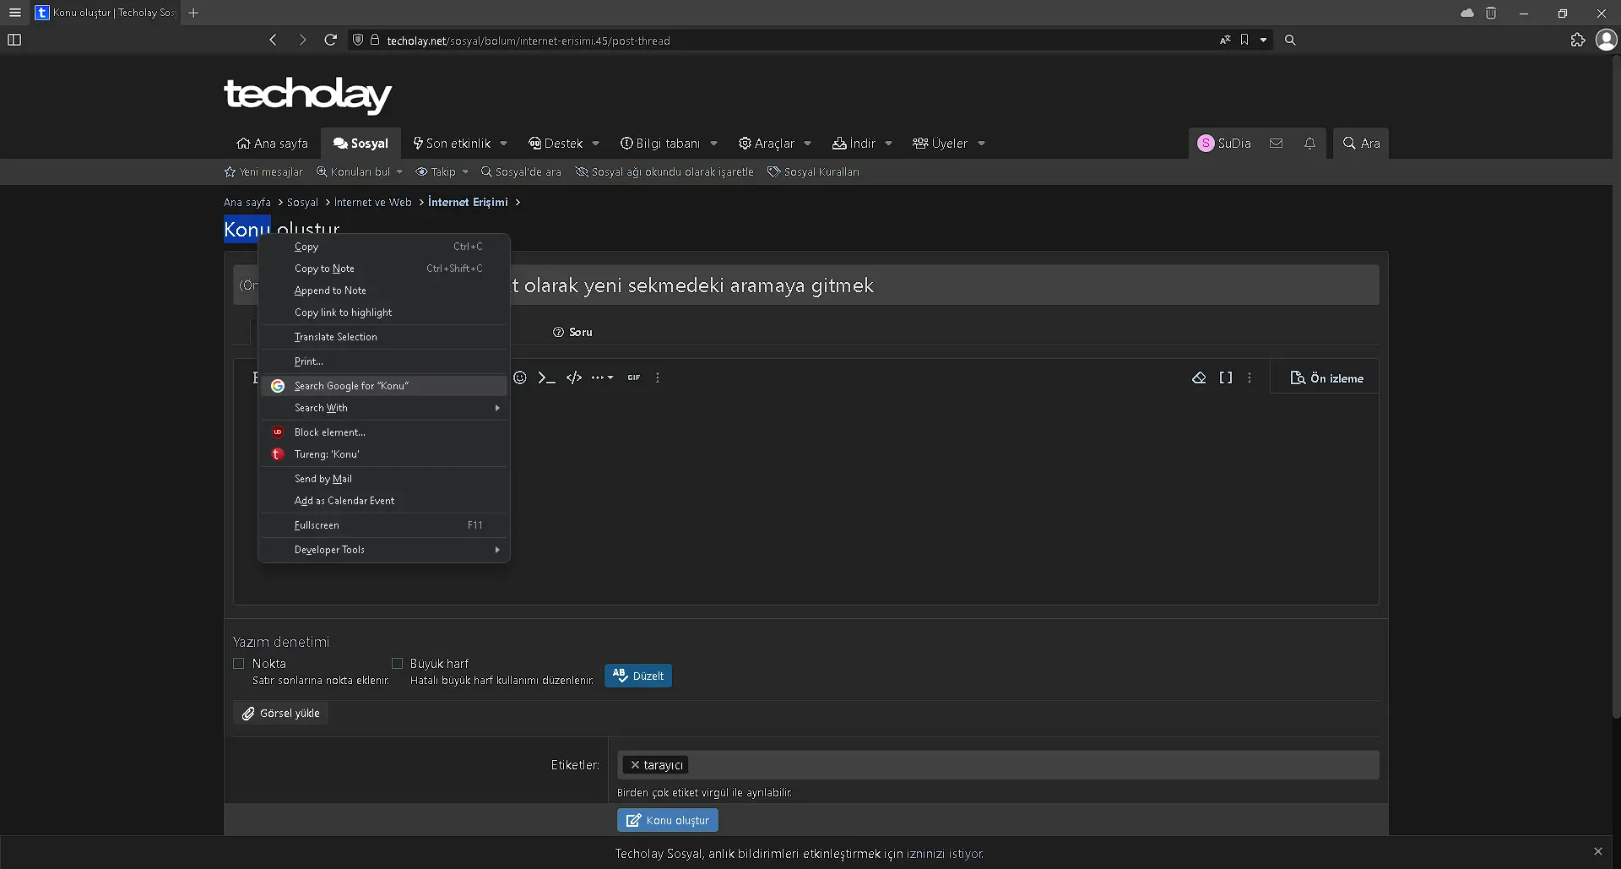The image size is (1621, 869).
Task: Open the Sosyal nav tab
Action: pyautogui.click(x=361, y=144)
